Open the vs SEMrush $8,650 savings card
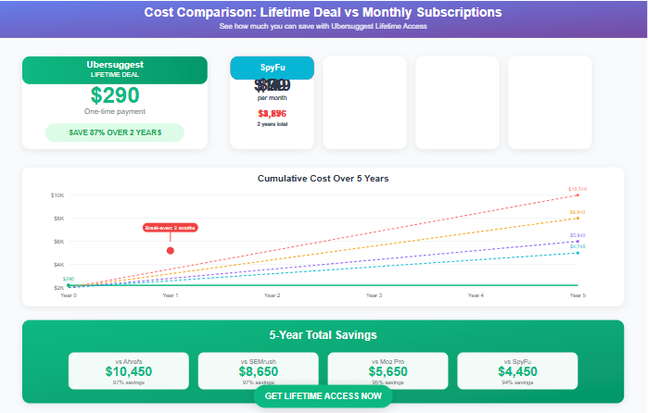This screenshot has width=648, height=413. click(x=258, y=369)
